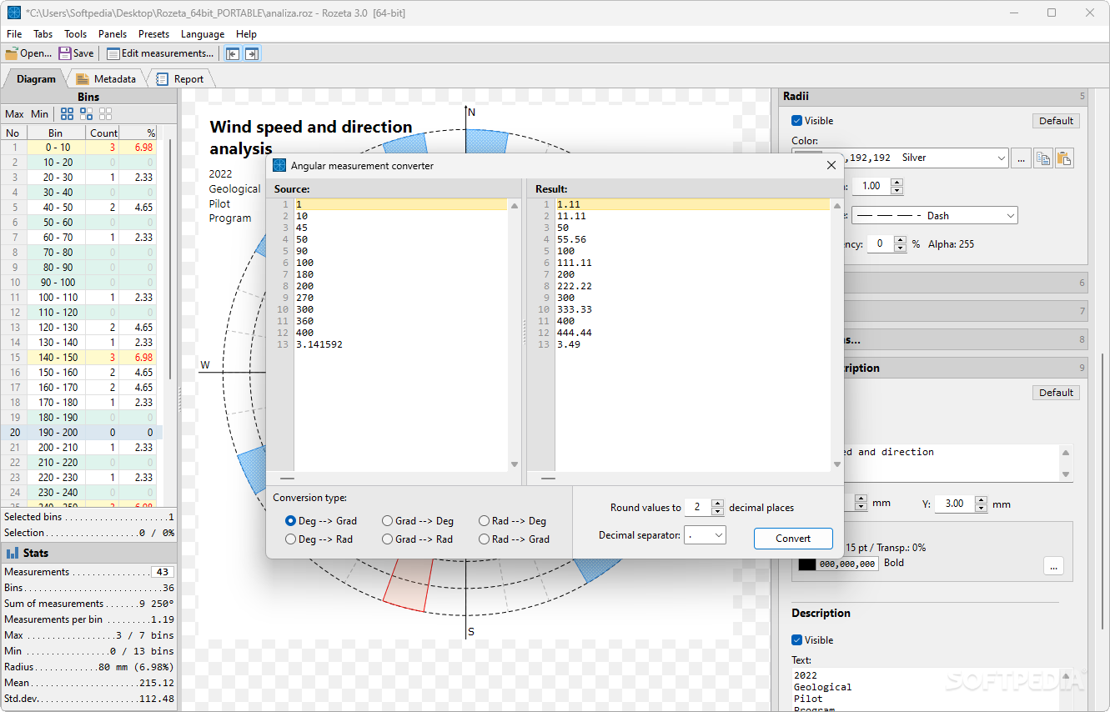
Task: Click the Stats panel chart icon
Action: [13, 553]
